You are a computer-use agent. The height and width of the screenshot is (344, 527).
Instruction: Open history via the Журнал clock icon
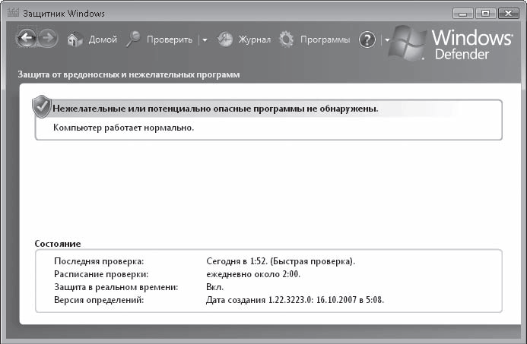click(225, 40)
